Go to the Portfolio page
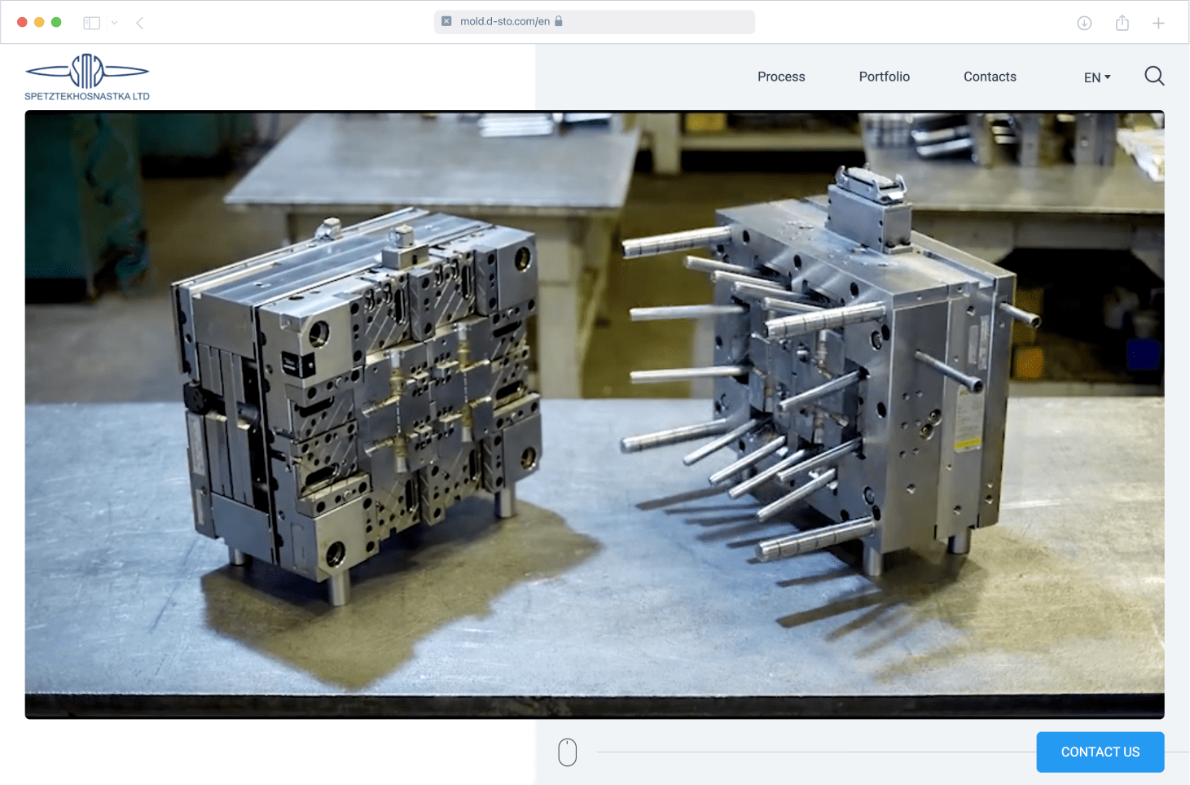 (884, 77)
